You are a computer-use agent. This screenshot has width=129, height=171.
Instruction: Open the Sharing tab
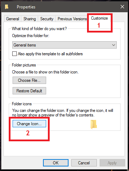coord(30,19)
